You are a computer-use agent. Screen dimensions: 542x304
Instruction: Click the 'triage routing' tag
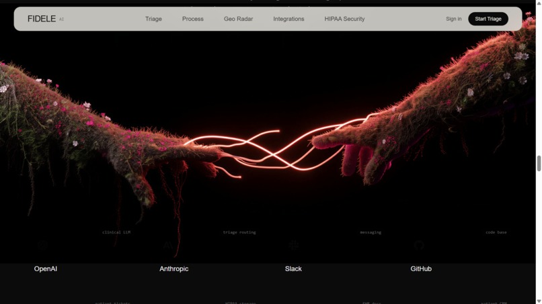pyautogui.click(x=239, y=232)
